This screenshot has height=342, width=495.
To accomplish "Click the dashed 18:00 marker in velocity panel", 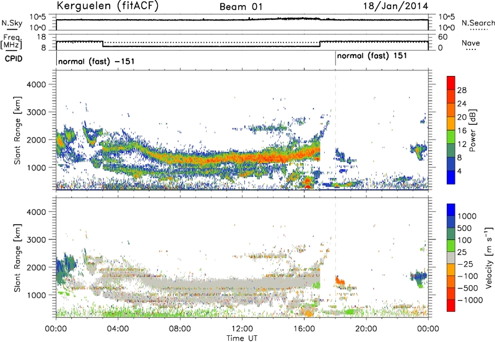I will coord(335,257).
